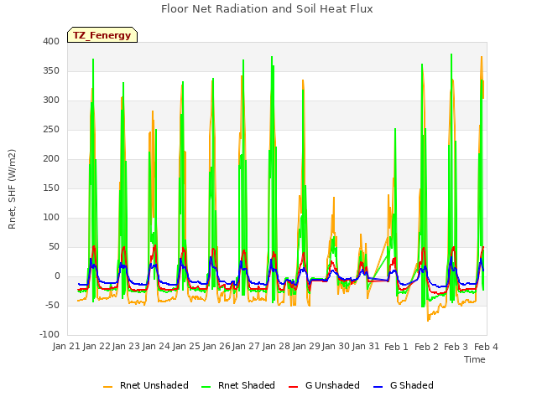Click the Jan 22 x-axis tick label

coord(96,347)
